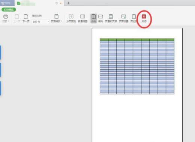Viewport: 195px width, 142px height.
Task: Switch to the WPS home tab
Action: click(x=7, y=3)
